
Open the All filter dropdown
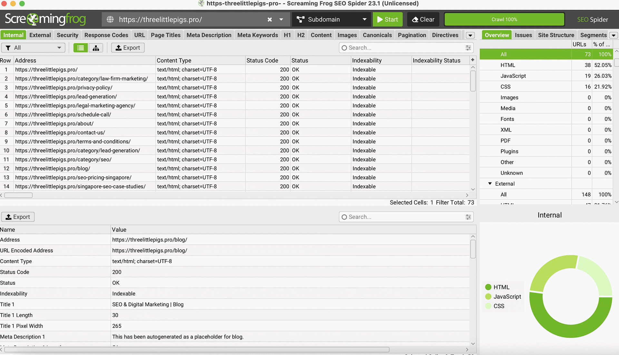pyautogui.click(x=34, y=48)
